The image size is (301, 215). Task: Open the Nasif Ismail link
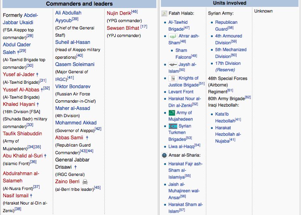pyautogui.click(x=16, y=196)
